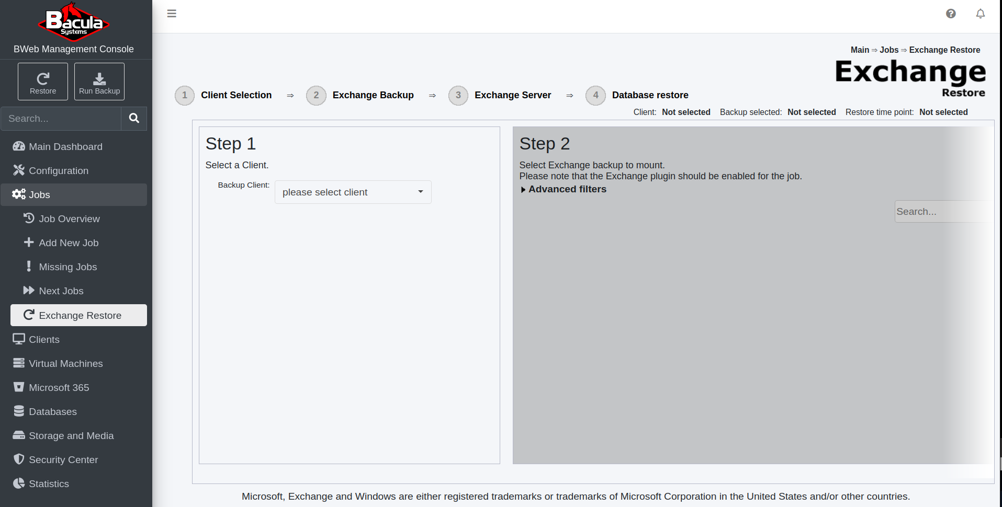Open Databases section
Viewport: 1002px width, 507px height.
point(74,411)
